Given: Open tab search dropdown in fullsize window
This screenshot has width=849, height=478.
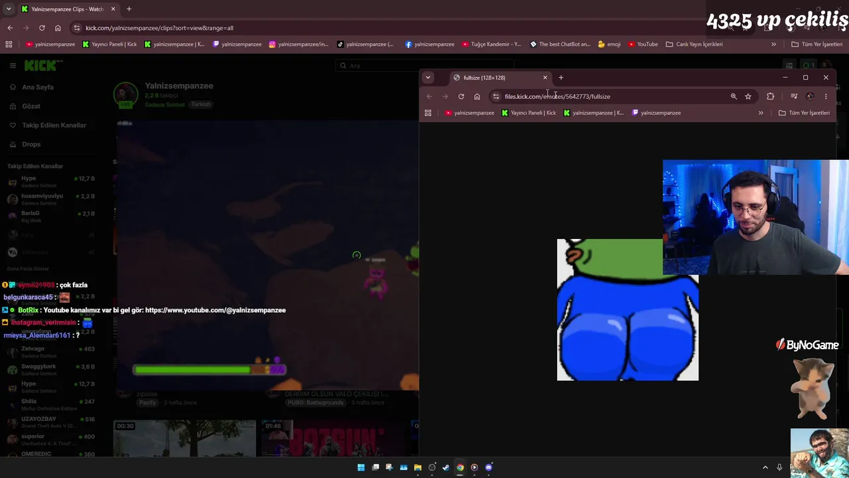Looking at the screenshot, I should tap(428, 78).
